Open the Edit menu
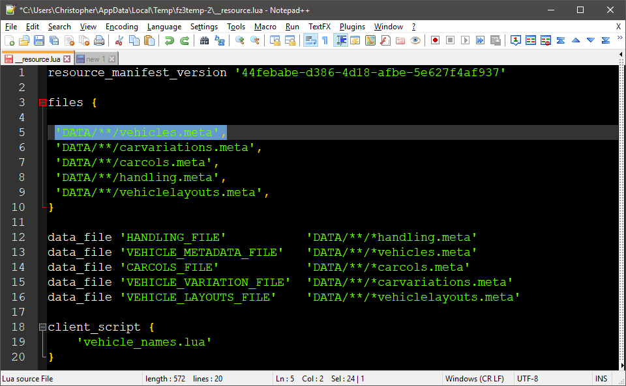Image resolution: width=626 pixels, height=386 pixels. 33,27
